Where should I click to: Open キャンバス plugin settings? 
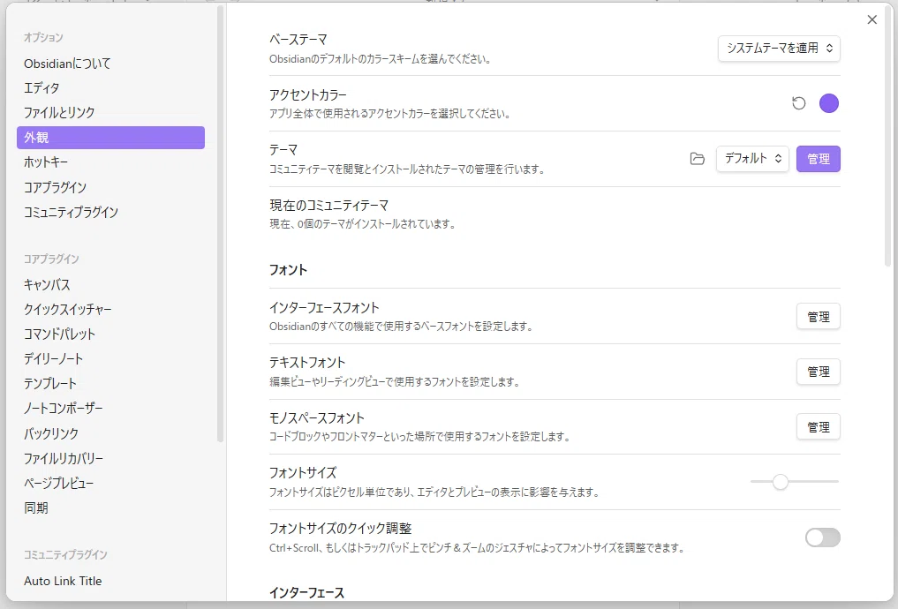point(110,284)
